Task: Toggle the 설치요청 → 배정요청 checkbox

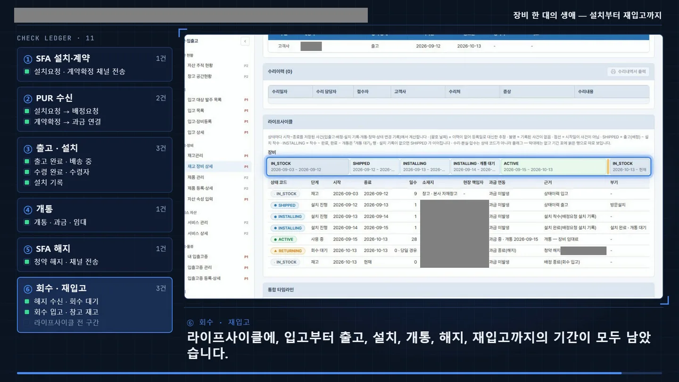Action: tap(27, 111)
